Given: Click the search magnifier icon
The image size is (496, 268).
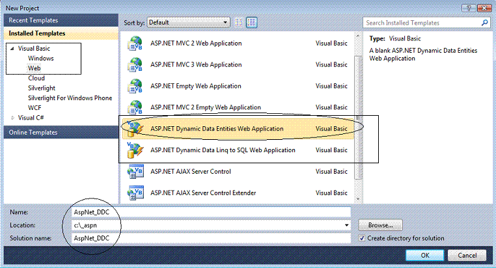Looking at the screenshot, I should [485, 22].
